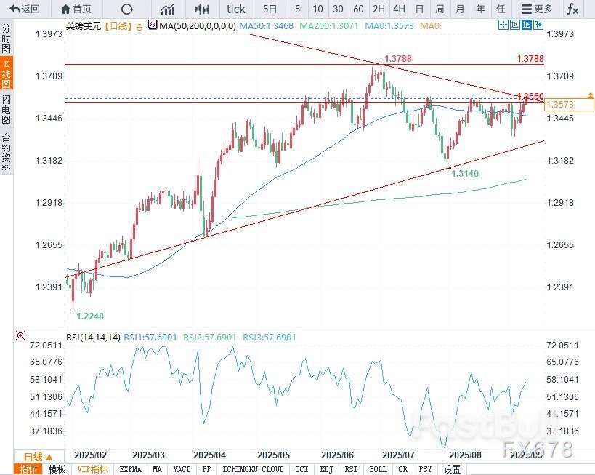This screenshot has width=595, height=475.
Task: Switch to the 2H timeframe
Action: pyautogui.click(x=379, y=9)
